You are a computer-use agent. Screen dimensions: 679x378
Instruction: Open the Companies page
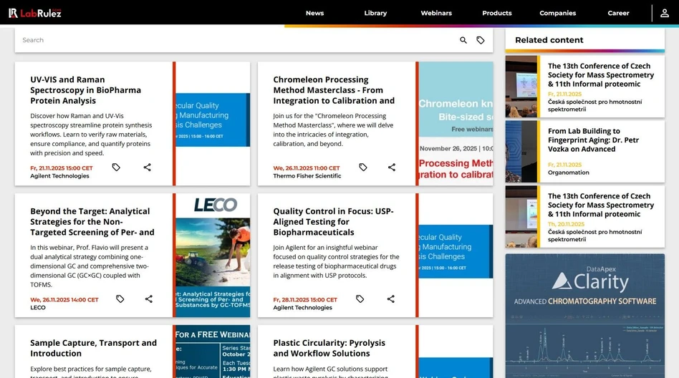click(x=557, y=13)
